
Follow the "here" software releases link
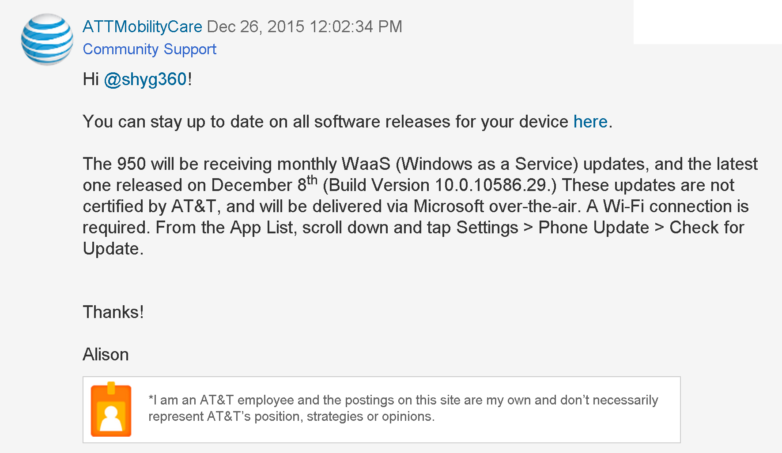pyautogui.click(x=590, y=122)
